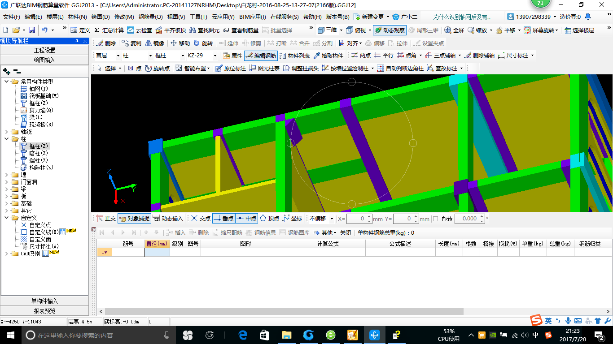613x344 pixels.
Task: Select 两点 two-point axis tool
Action: [x=361, y=56]
